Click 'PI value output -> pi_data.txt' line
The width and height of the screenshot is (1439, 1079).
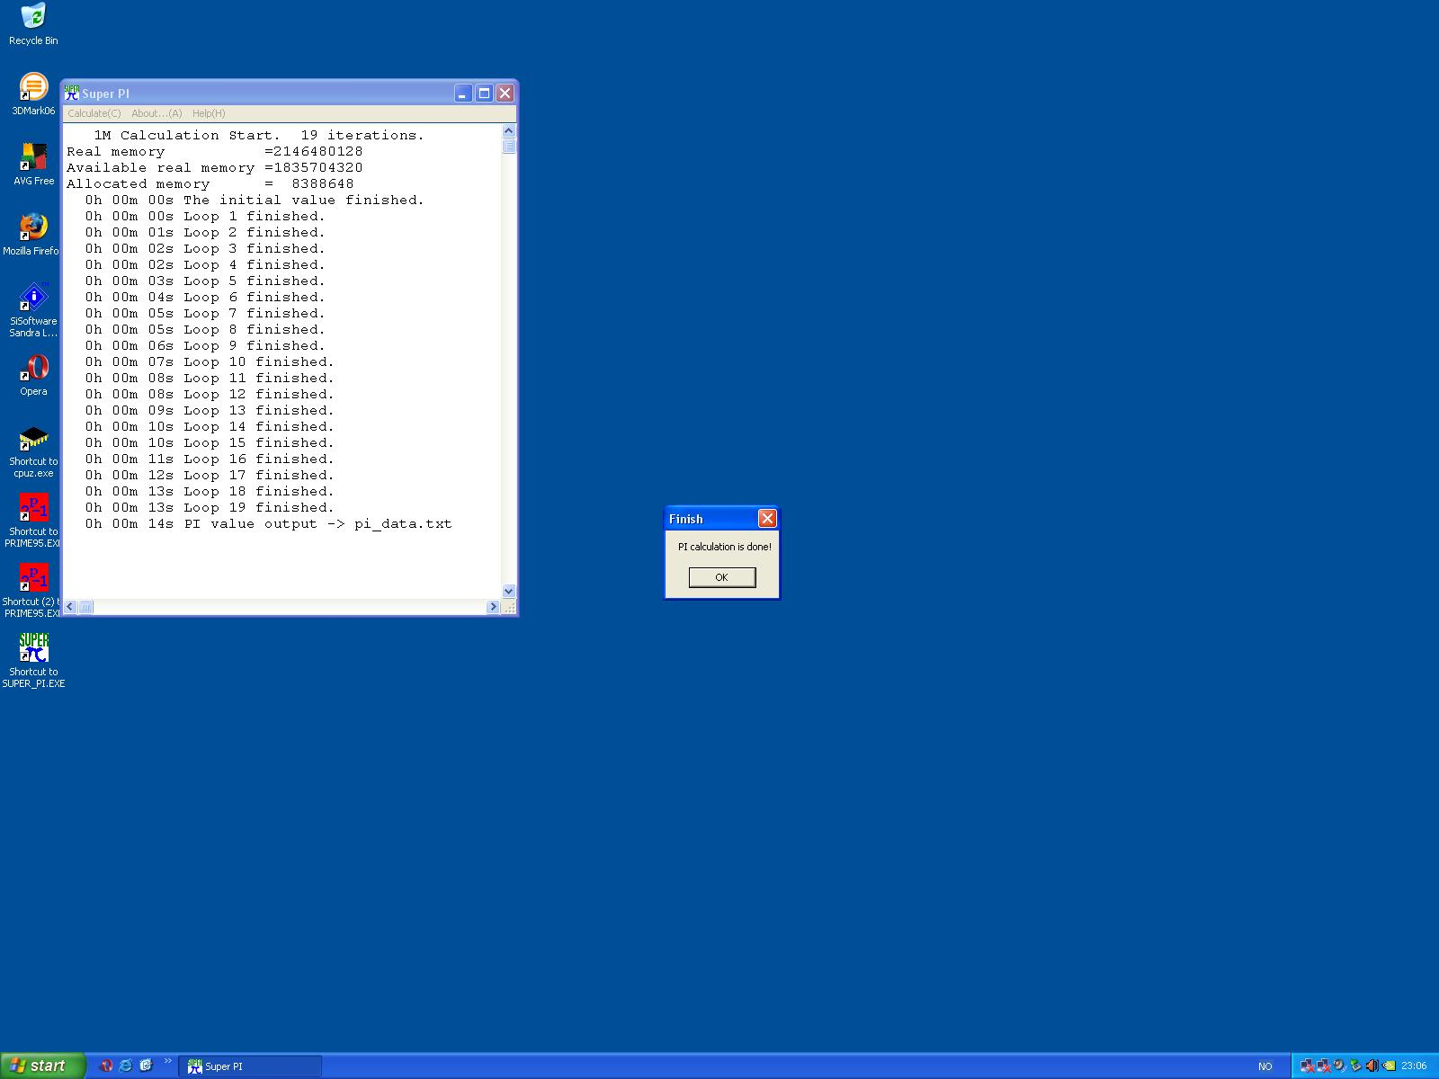click(268, 524)
